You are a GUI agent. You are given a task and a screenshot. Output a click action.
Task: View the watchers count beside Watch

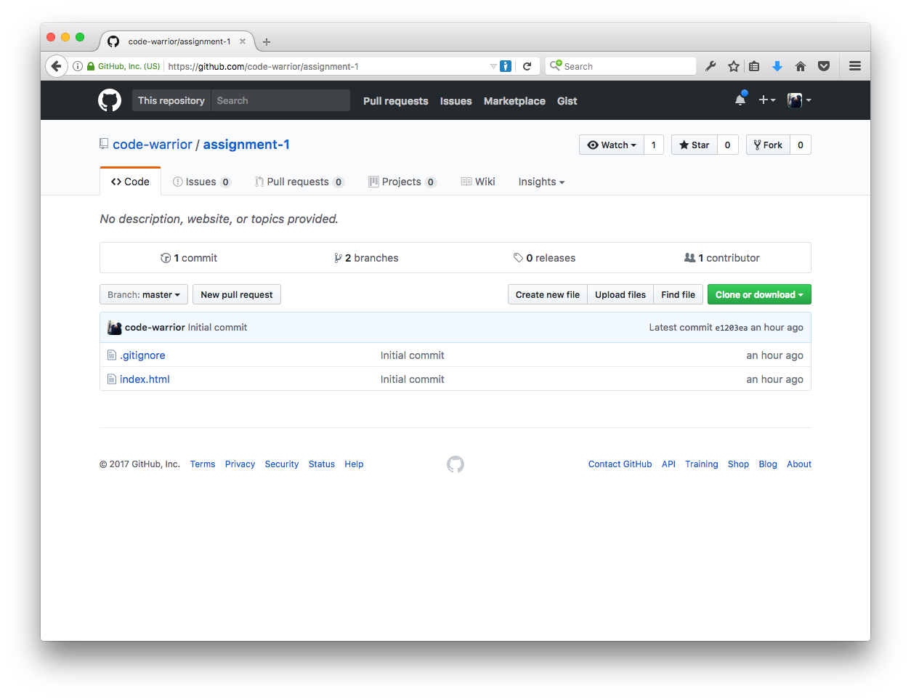654,145
